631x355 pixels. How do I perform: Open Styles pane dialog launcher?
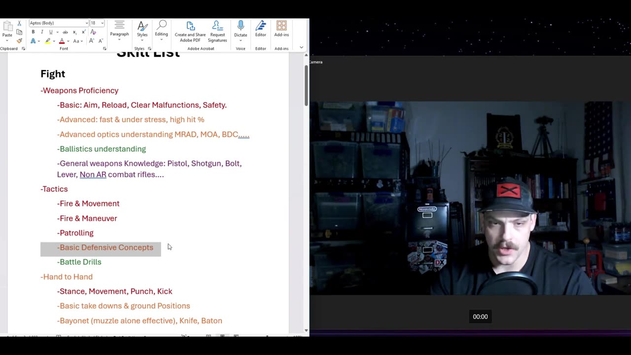150,49
